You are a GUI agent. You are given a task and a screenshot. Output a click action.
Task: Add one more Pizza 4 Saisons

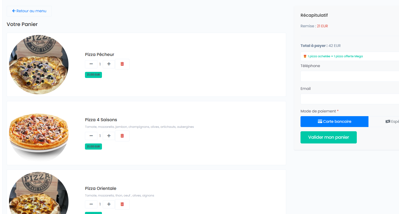click(x=109, y=136)
